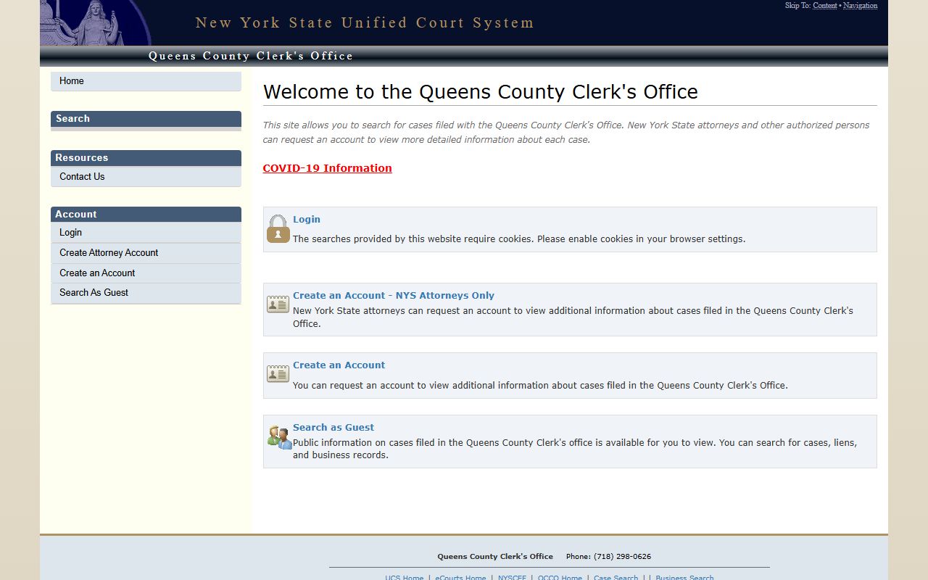
Task: Click the Public information on cases description text
Action: point(575,449)
